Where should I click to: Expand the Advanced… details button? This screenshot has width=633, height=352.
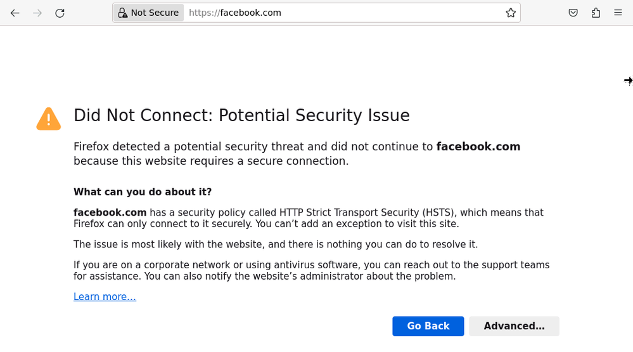coord(514,326)
